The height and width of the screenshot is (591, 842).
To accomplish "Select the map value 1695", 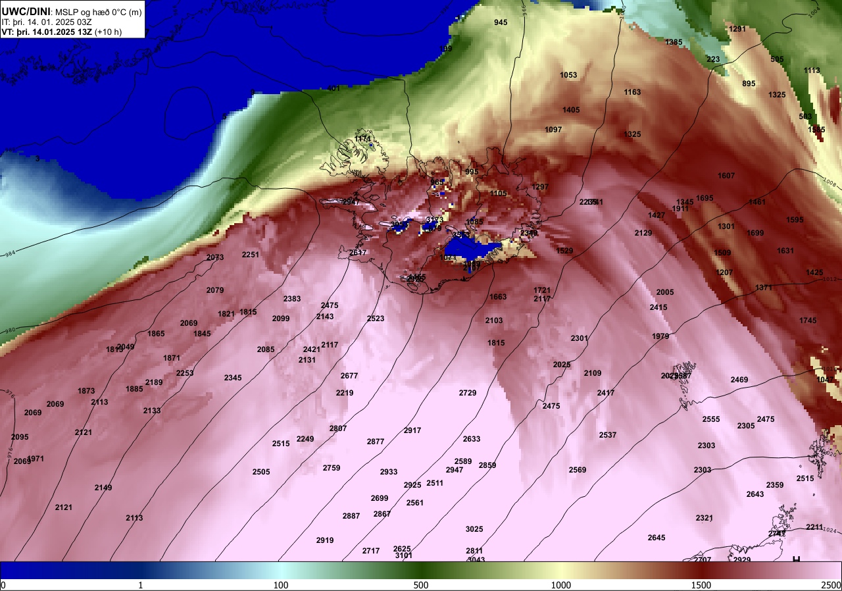I will coord(705,198).
